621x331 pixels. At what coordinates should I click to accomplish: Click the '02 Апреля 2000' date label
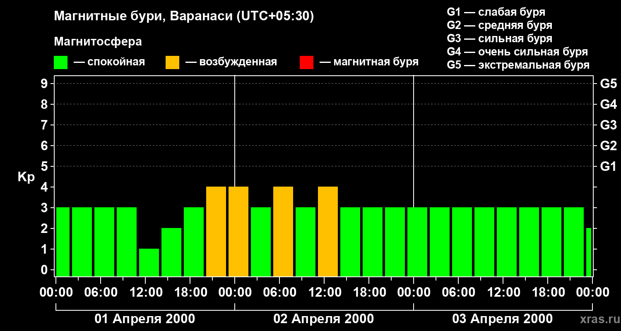(324, 319)
